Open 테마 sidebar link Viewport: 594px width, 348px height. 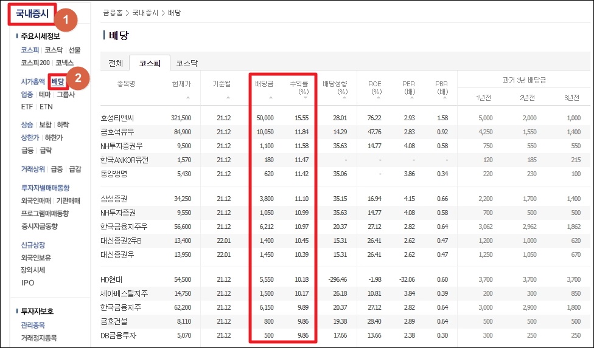coord(44,95)
